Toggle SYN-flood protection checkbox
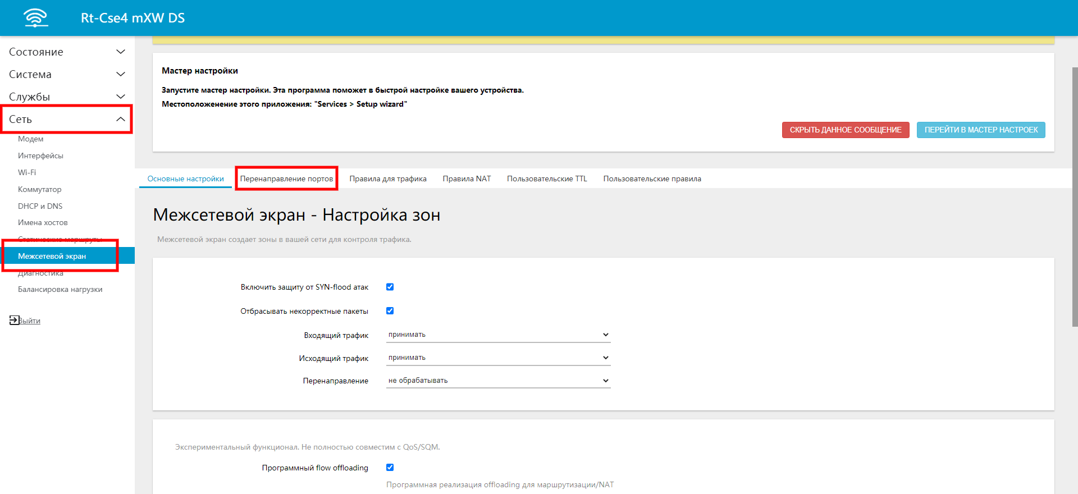 point(390,287)
